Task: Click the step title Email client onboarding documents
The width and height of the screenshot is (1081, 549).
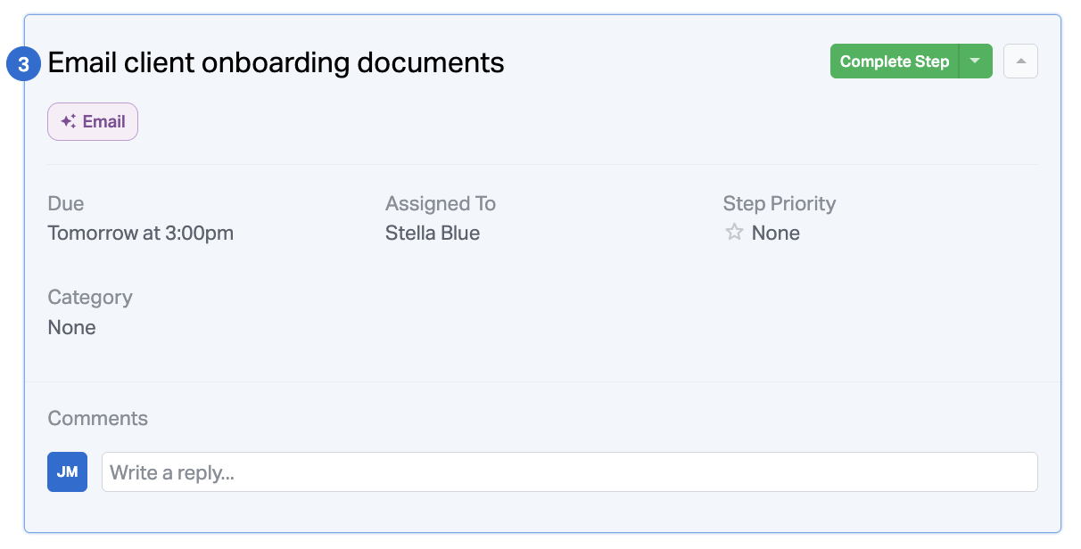Action: tap(276, 62)
